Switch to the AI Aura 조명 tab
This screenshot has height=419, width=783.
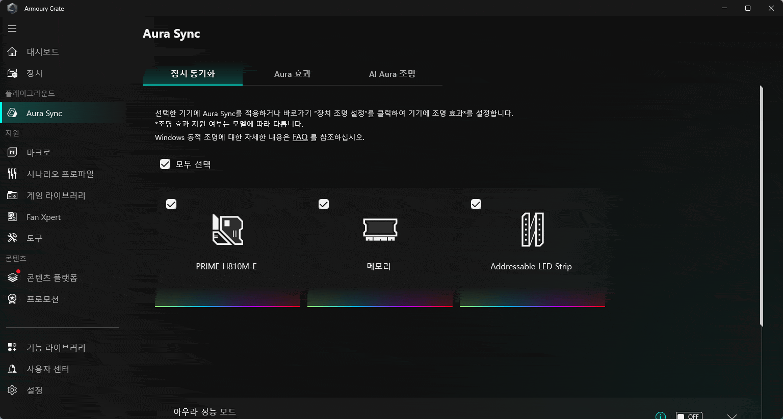point(393,74)
